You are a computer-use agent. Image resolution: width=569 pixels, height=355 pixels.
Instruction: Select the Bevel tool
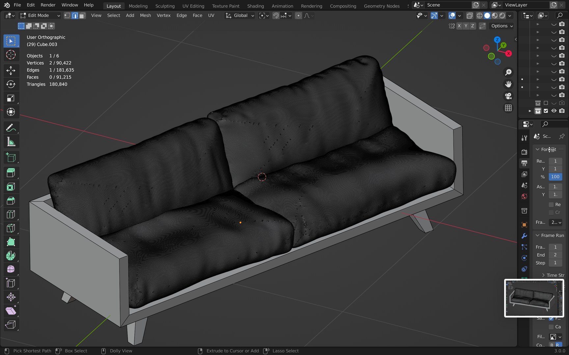11,201
